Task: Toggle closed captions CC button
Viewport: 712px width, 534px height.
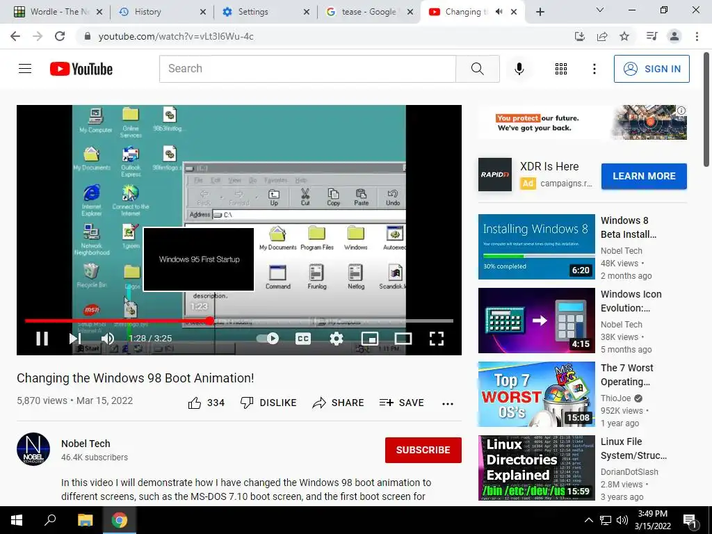Action: [x=303, y=339]
